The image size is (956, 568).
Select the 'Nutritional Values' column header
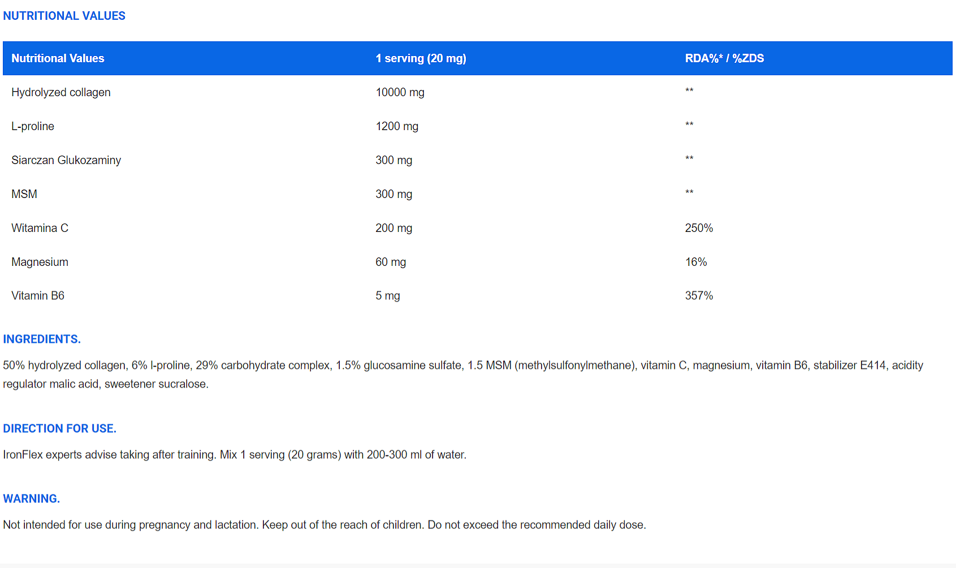tap(58, 58)
